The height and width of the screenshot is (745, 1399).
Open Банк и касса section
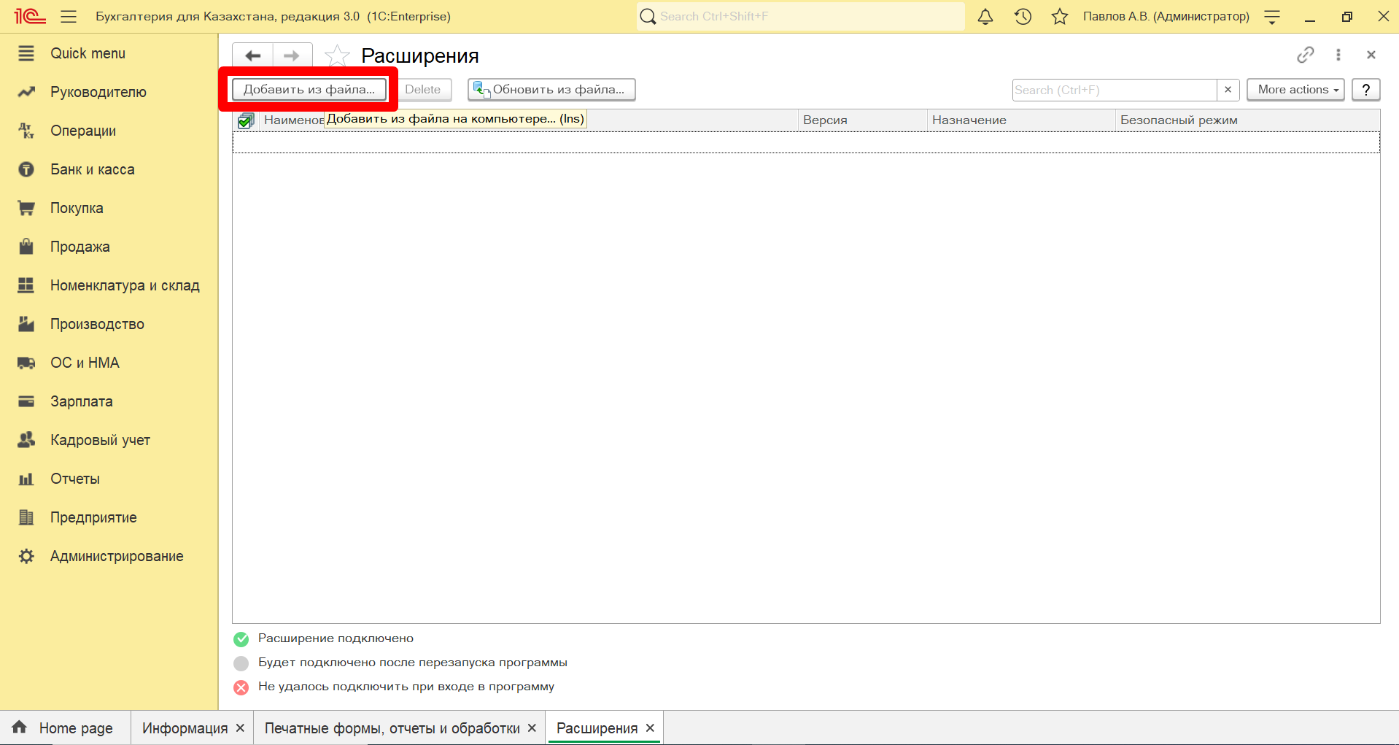[93, 169]
